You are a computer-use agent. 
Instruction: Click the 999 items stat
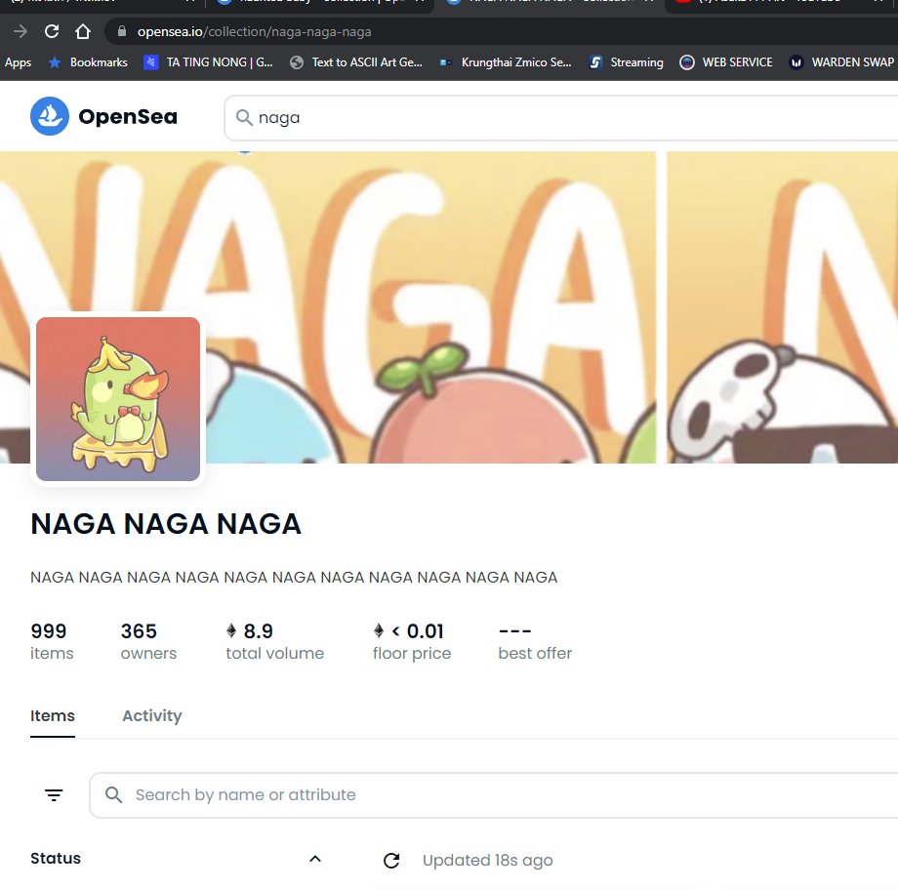[x=52, y=641]
